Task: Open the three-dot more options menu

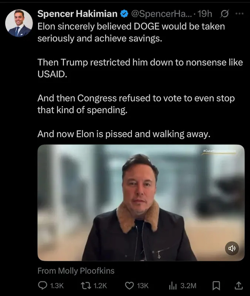Action: pos(239,14)
